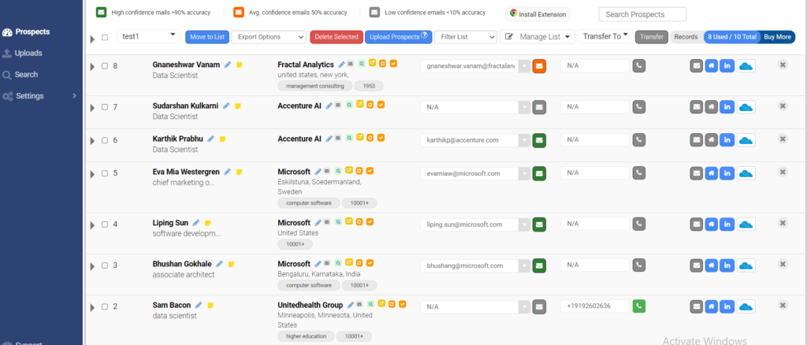This screenshot has width=807, height=345.
Task: Click the search magnifier icon beside Unitedhealth Group
Action: click(x=370, y=304)
